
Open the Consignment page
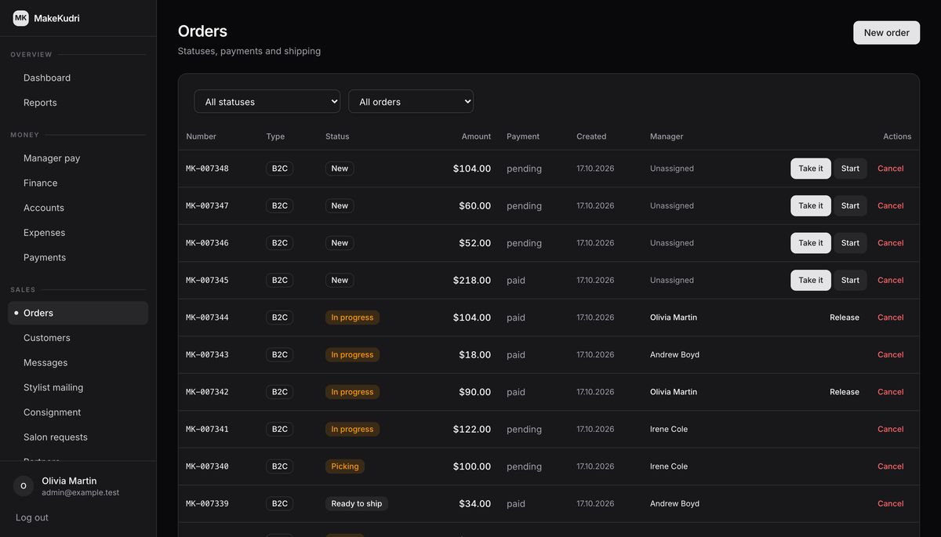pyautogui.click(x=78, y=412)
